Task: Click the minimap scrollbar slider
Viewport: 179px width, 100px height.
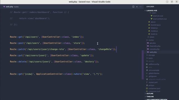Action: [143, 65]
